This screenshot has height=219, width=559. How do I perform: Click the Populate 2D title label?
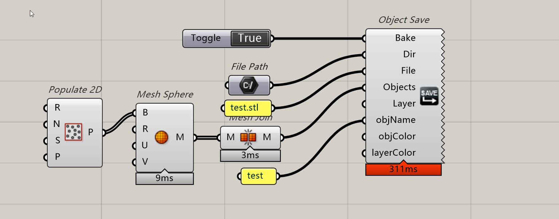pos(75,89)
